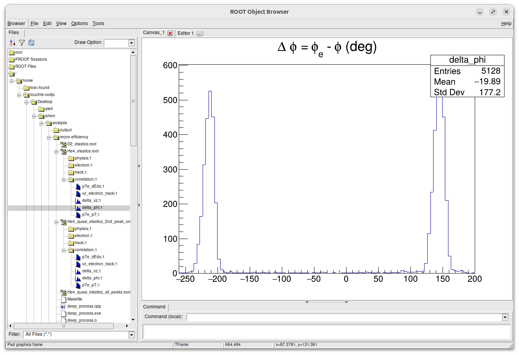This screenshot has width=519, height=355.
Task: Open electron;1 folder under He4_elastics.root
Action: pos(71,165)
